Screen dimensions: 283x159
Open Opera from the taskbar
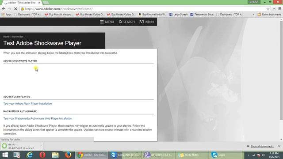click(x=42, y=155)
